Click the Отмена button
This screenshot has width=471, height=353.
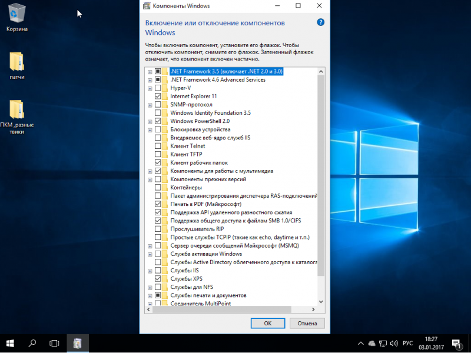(x=307, y=323)
